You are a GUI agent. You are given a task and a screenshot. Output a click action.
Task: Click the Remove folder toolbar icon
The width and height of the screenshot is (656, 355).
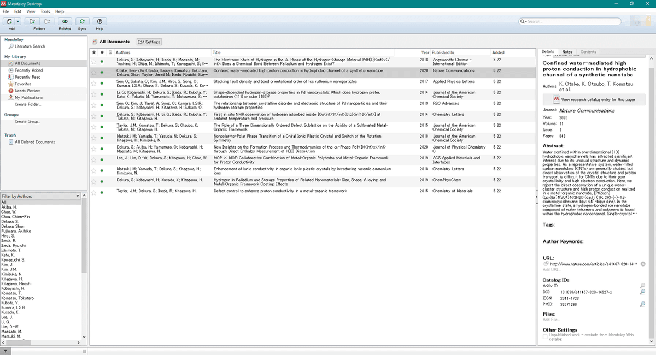[x=47, y=21]
